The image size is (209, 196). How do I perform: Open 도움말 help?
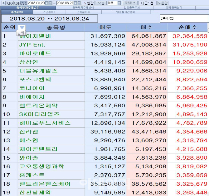(x=163, y=3)
